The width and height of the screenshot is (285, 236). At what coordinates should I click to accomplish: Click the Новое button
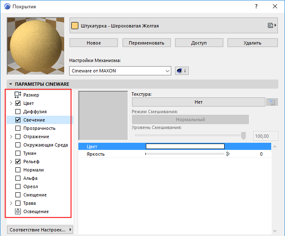[94, 43]
